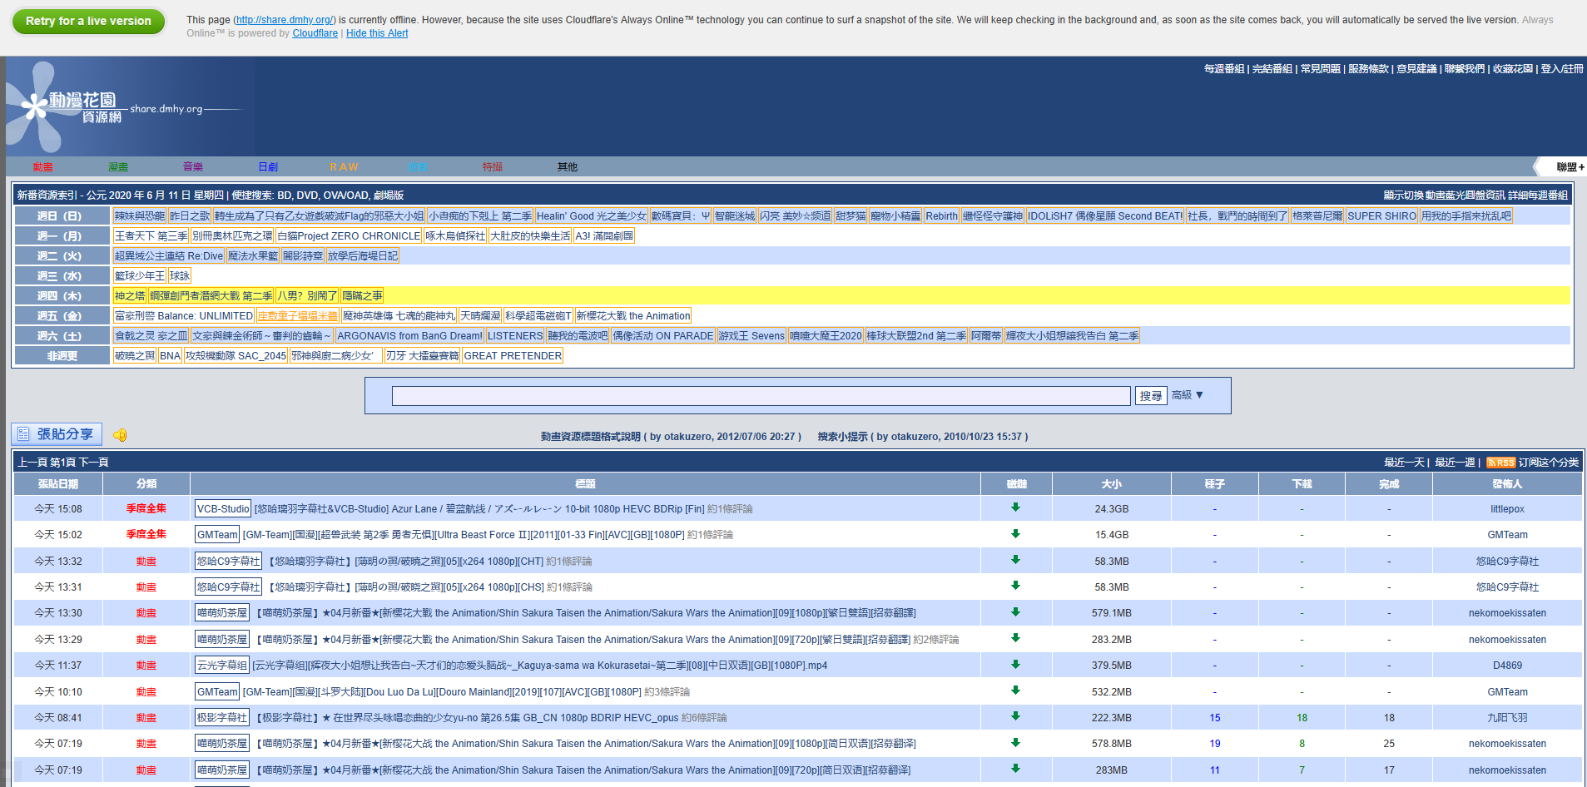The width and height of the screenshot is (1587, 787).
Task: Expand the 高級 advanced search options
Action: (1188, 395)
